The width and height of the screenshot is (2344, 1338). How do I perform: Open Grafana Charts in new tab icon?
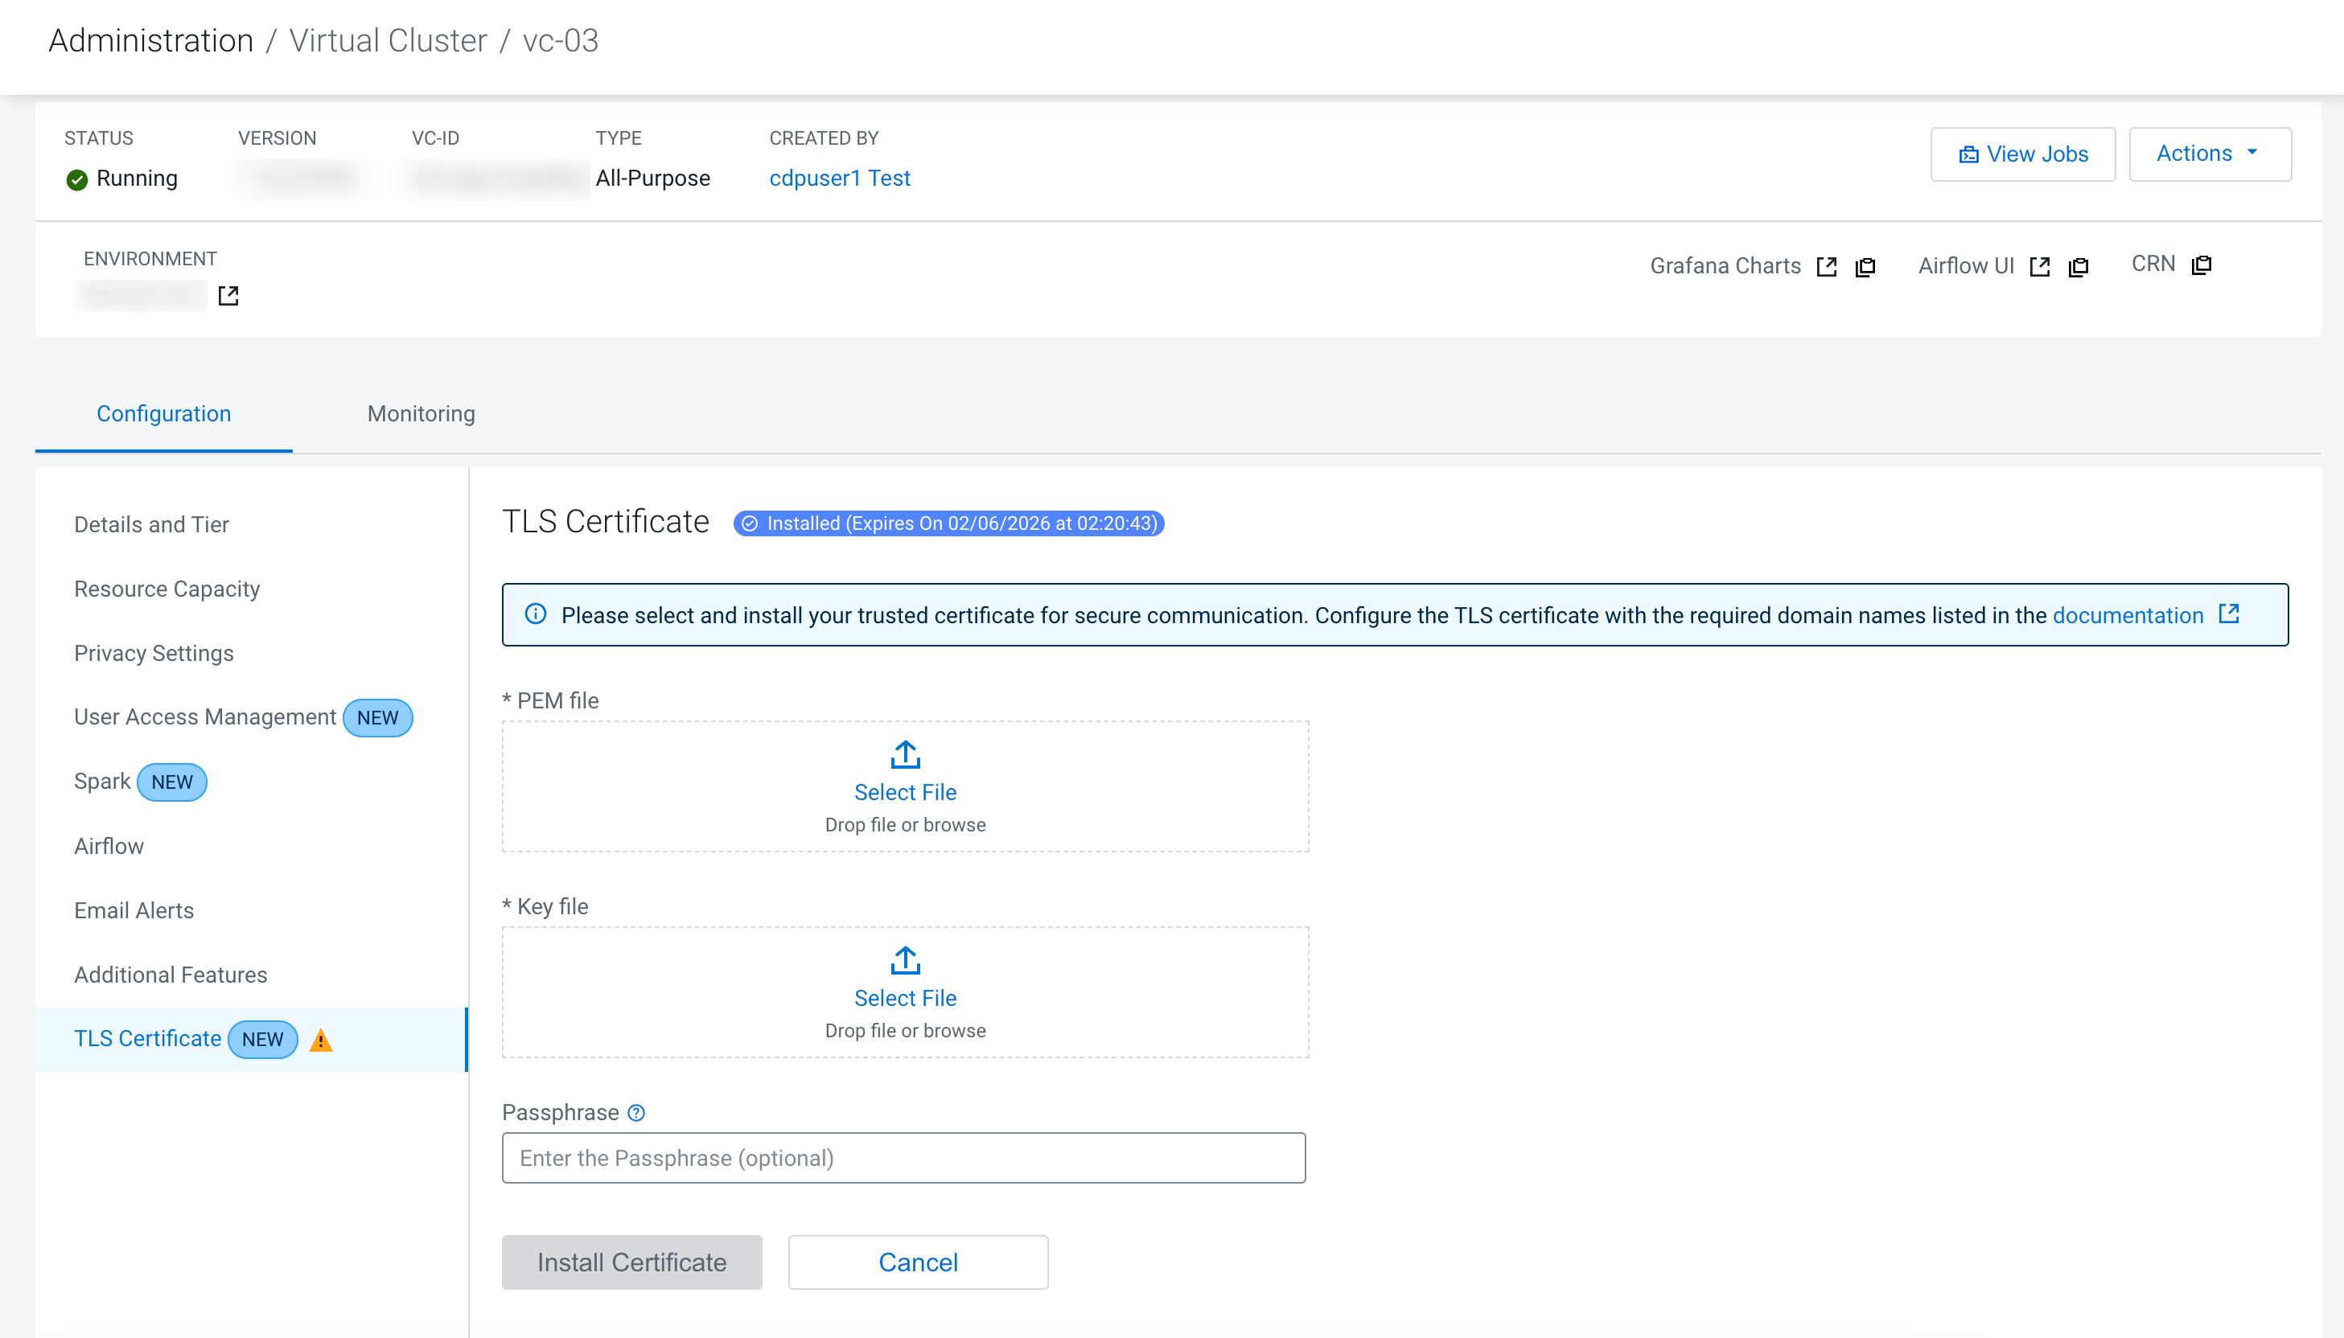[1827, 266]
